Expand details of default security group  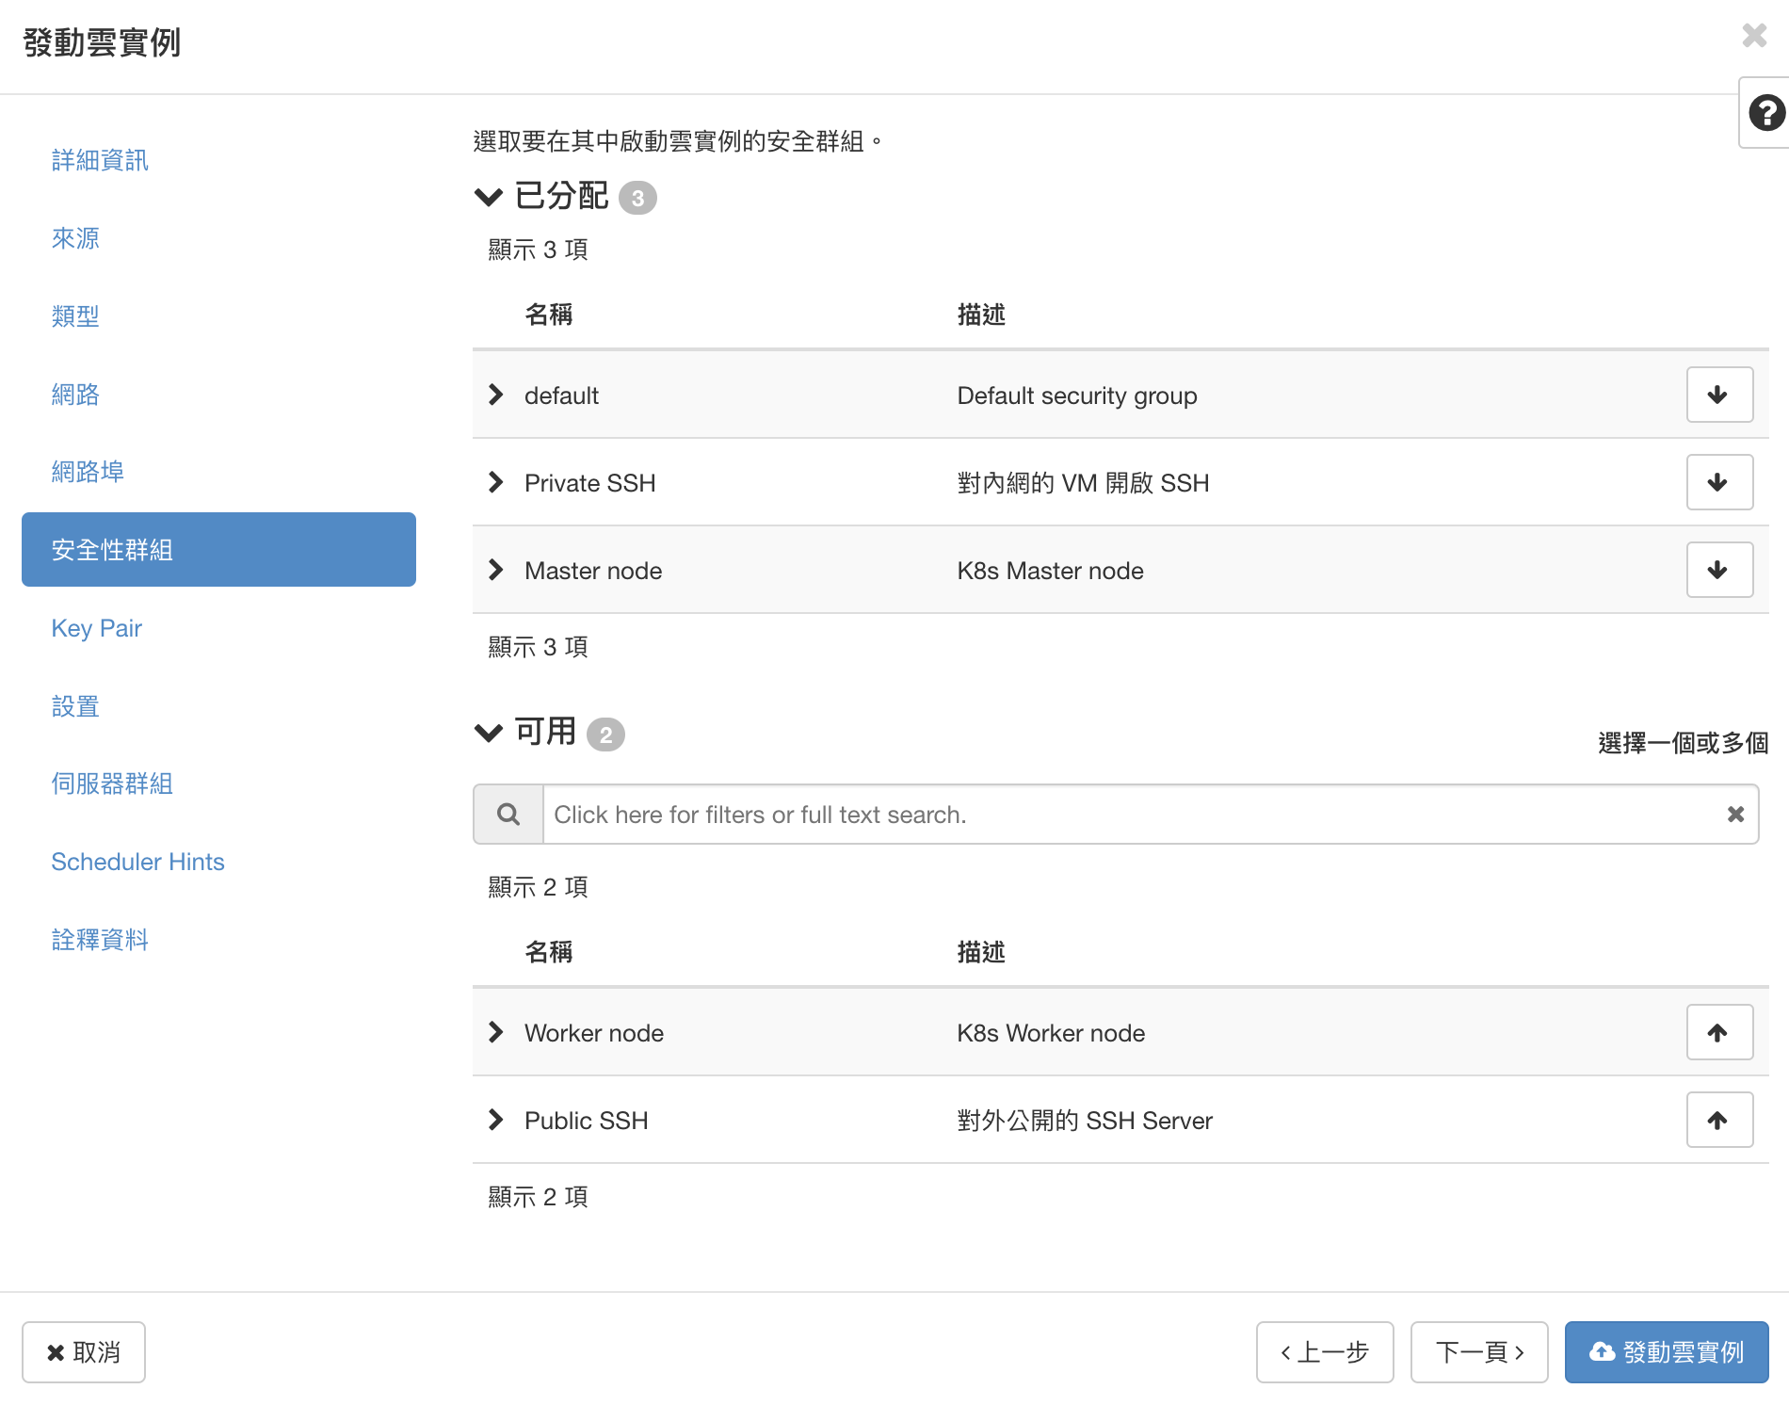[x=496, y=395]
